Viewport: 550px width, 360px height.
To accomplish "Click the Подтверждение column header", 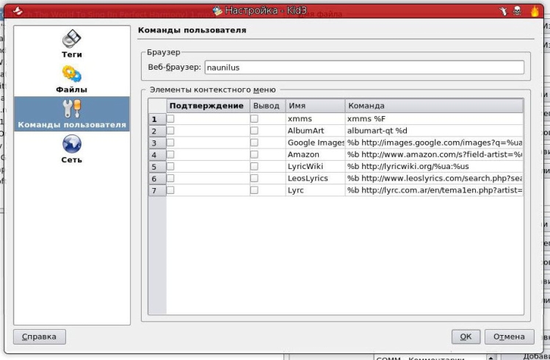I will [208, 106].
